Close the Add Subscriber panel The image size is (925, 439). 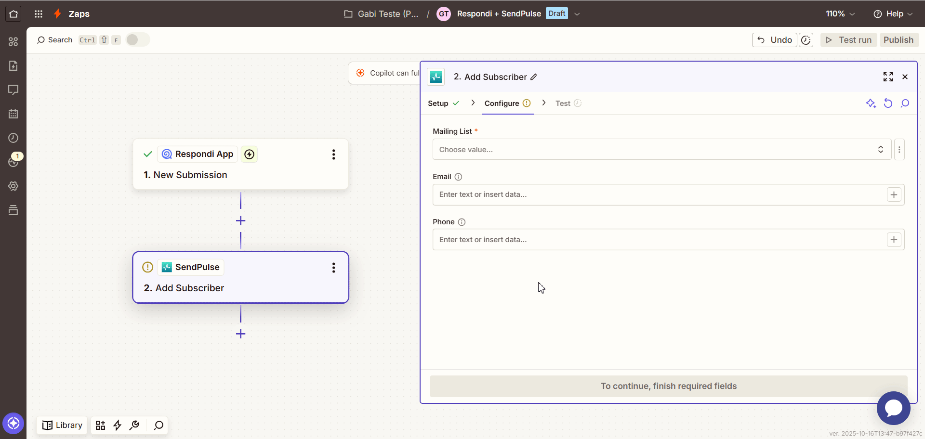click(x=905, y=77)
